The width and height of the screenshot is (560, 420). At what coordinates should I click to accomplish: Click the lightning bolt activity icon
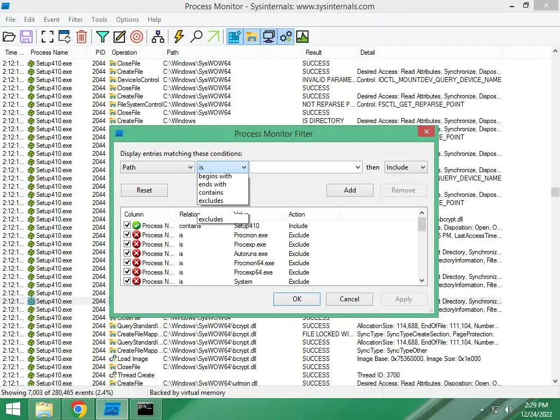click(179, 37)
